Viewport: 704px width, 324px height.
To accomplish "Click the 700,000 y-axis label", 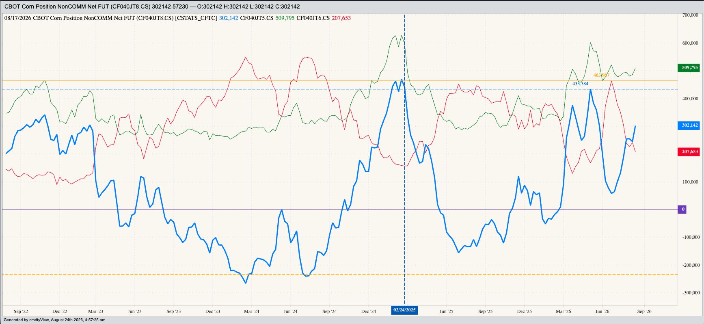I will coord(690,15).
